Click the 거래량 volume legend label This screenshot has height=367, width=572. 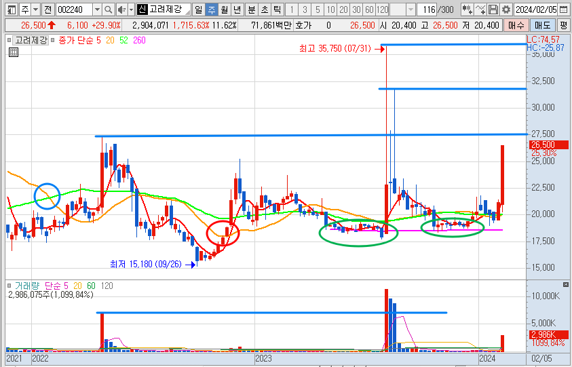point(26,286)
